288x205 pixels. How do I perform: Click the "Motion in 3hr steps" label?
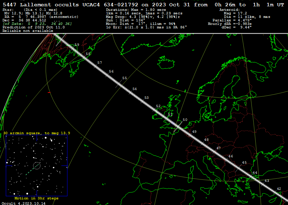[36, 198]
